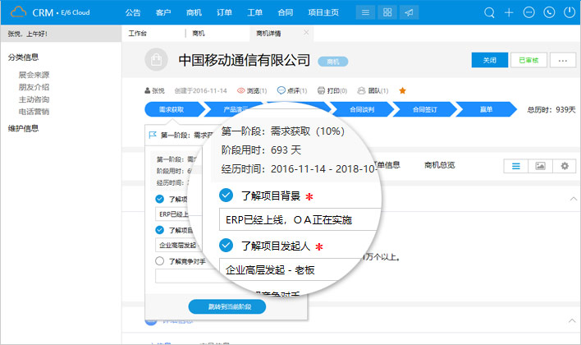Click the paper plane send icon
The width and height of the screenshot is (581, 345).
(x=409, y=13)
